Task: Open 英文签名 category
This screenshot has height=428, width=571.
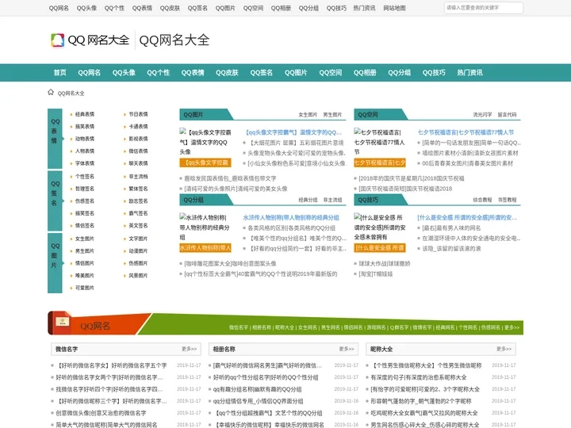Action: tap(138, 226)
